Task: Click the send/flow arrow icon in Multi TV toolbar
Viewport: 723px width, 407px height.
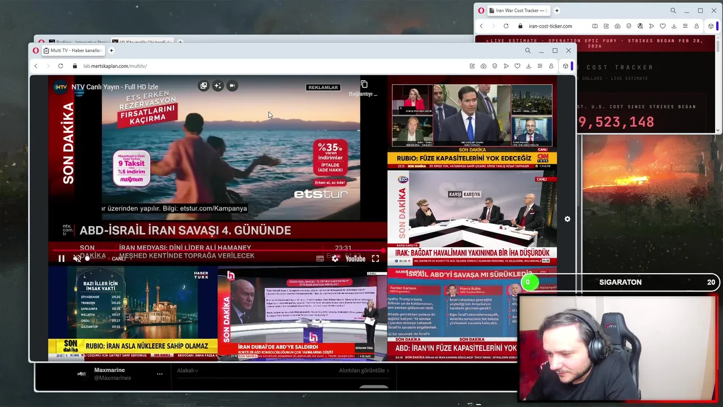Action: [x=506, y=66]
